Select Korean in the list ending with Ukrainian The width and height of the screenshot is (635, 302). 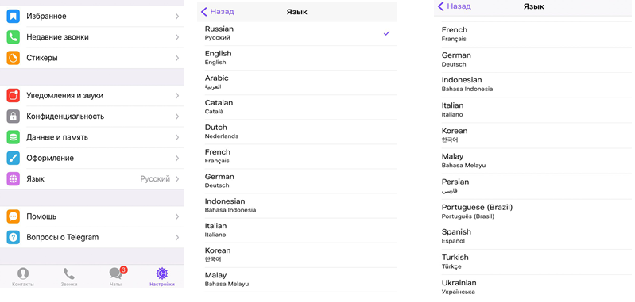click(534, 136)
